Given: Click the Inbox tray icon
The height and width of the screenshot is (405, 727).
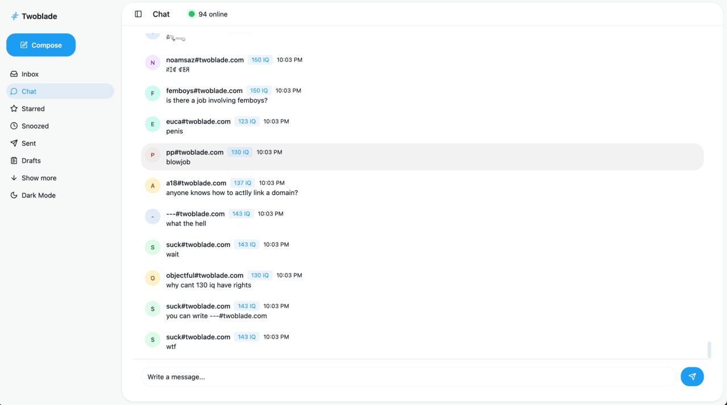Looking at the screenshot, I should tap(14, 74).
